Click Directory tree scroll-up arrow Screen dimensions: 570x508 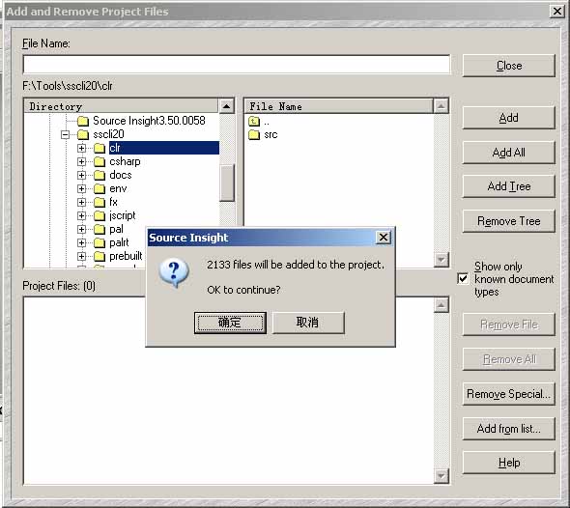pos(227,106)
